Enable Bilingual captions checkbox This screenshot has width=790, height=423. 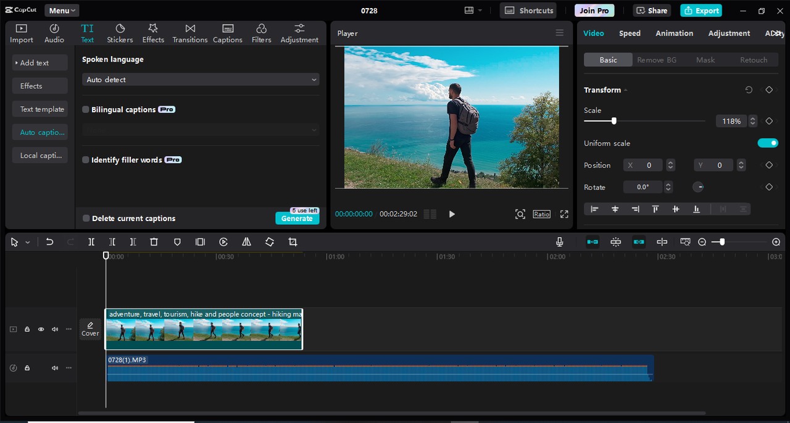coord(86,109)
